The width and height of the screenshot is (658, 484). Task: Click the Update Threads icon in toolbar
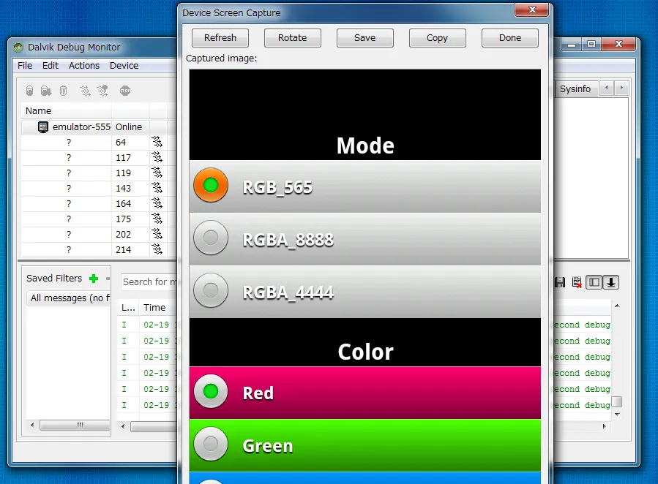(x=86, y=91)
